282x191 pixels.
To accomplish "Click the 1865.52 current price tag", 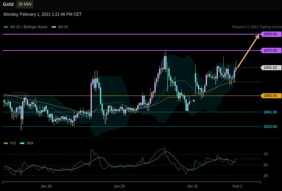I will 271,68.
